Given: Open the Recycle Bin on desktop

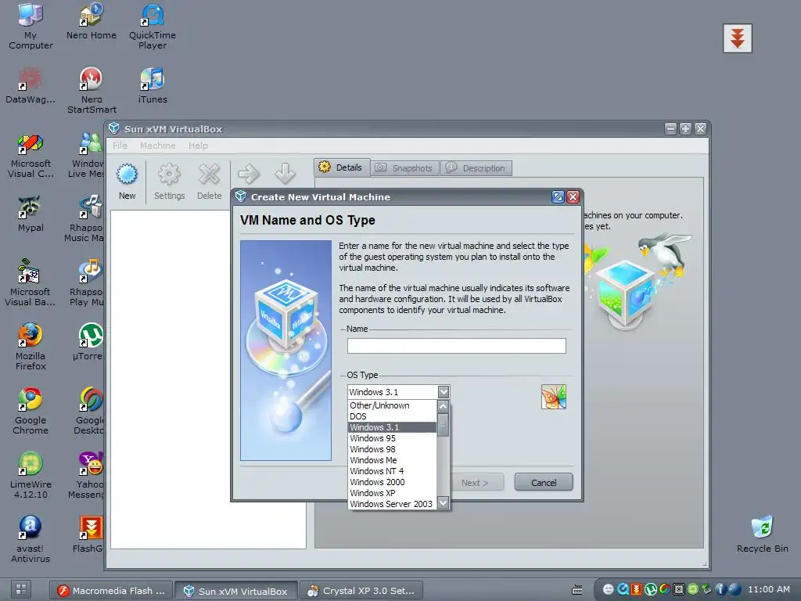Looking at the screenshot, I should click(762, 534).
